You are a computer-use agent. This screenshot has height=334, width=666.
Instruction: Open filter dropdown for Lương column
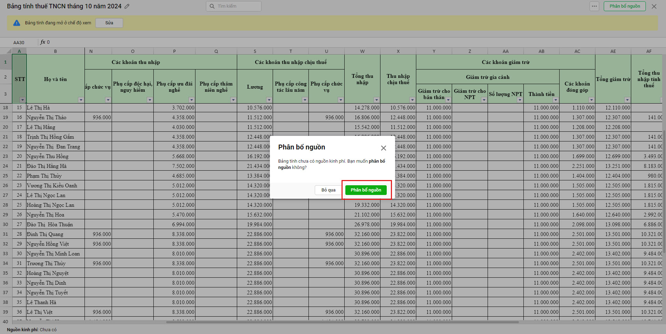point(269,100)
